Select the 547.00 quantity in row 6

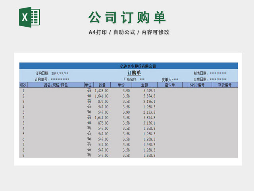coord(103,139)
